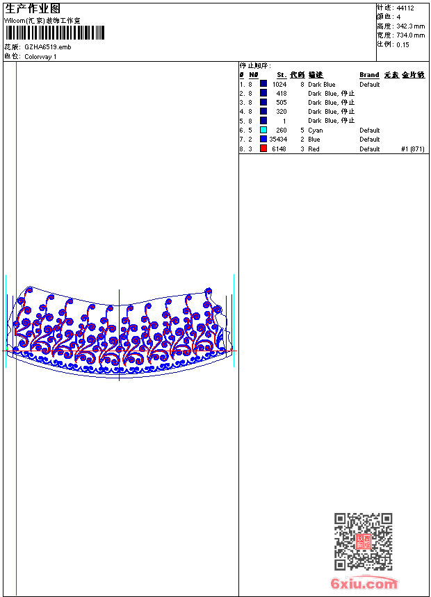This screenshot has height=597, width=431.
Task: Click the '生产作业图' title
Action: point(33,9)
